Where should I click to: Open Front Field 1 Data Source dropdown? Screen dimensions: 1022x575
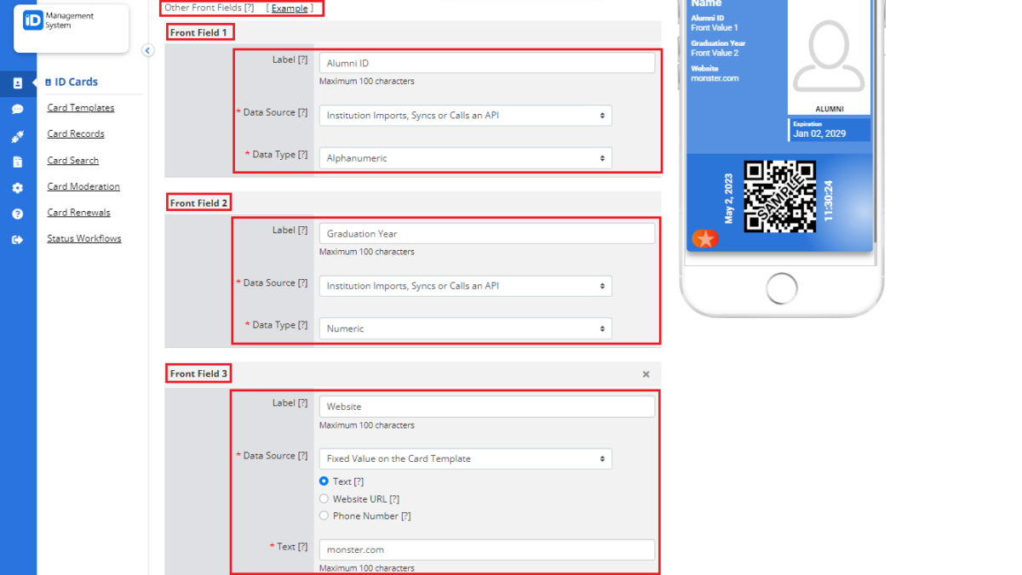465,116
